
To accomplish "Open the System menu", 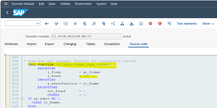I will click(101, 4).
